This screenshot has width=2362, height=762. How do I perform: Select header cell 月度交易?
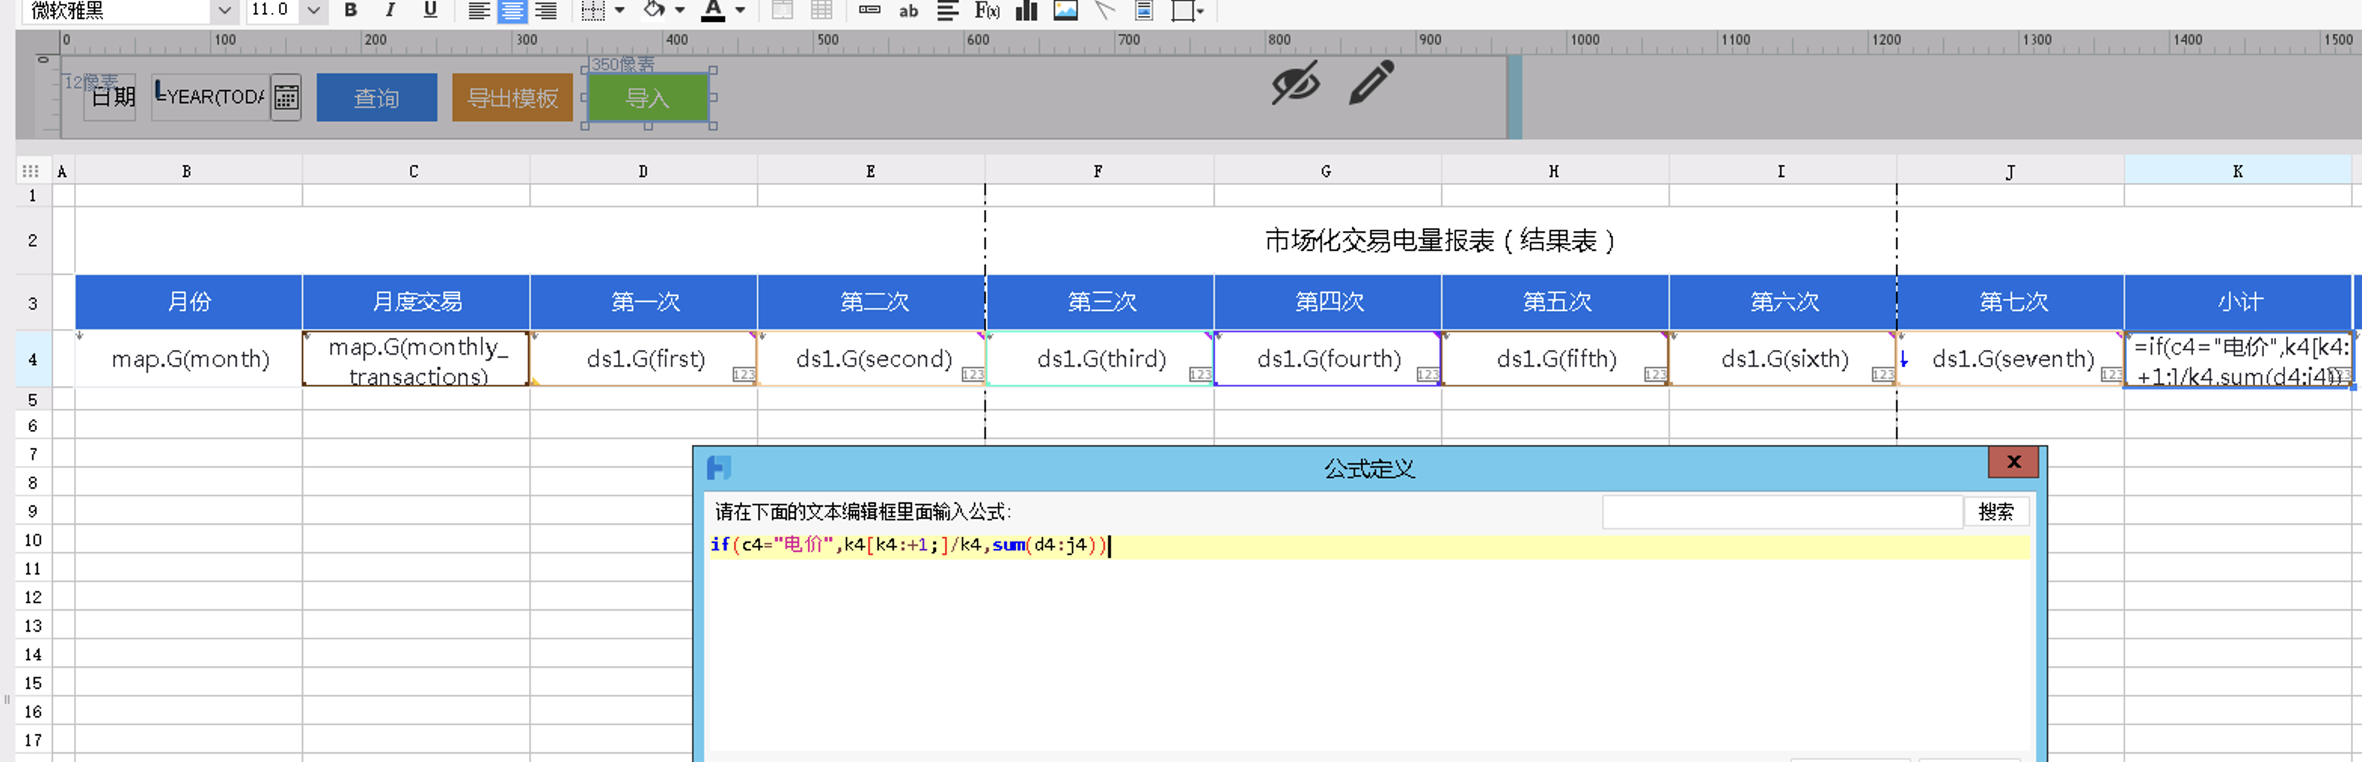[416, 302]
